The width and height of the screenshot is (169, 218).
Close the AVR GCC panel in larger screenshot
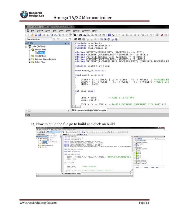point(68,43)
